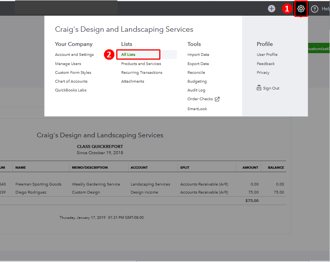Image resolution: width=330 pixels, height=262 pixels.
Task: Open Privacy link
Action: [263, 73]
